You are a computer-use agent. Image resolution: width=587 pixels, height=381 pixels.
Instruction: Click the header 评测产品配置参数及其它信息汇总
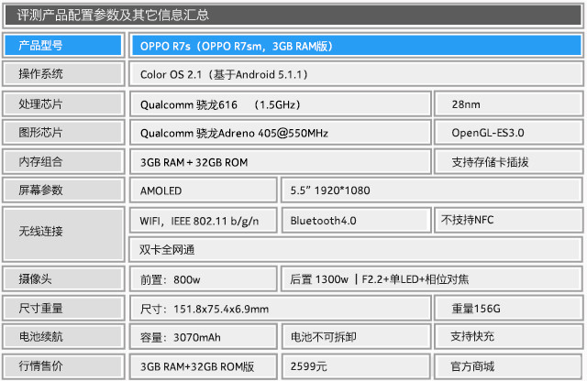click(x=293, y=16)
